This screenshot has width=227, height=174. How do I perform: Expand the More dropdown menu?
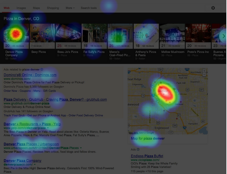(x=70, y=8)
